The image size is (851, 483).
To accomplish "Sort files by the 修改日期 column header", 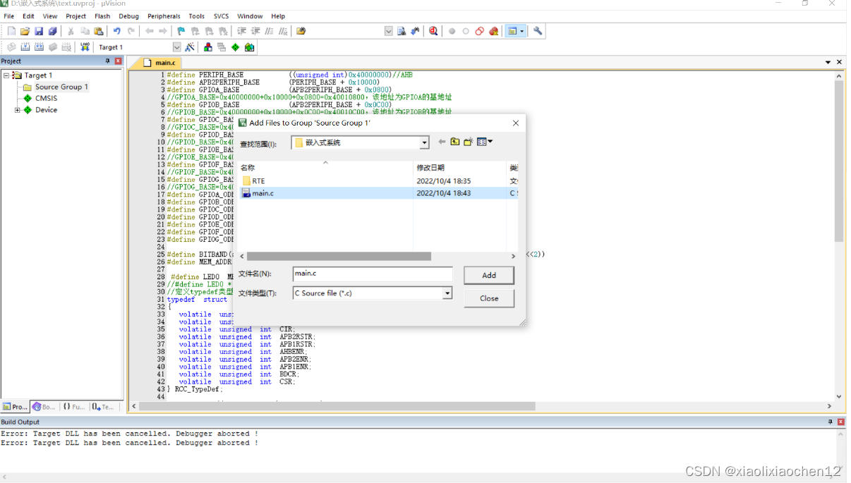I will coord(460,168).
